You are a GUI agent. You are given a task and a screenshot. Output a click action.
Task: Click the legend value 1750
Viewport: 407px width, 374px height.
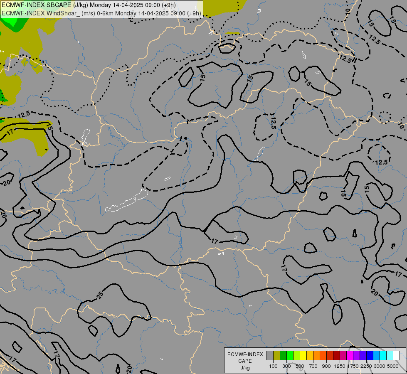click(x=353, y=366)
